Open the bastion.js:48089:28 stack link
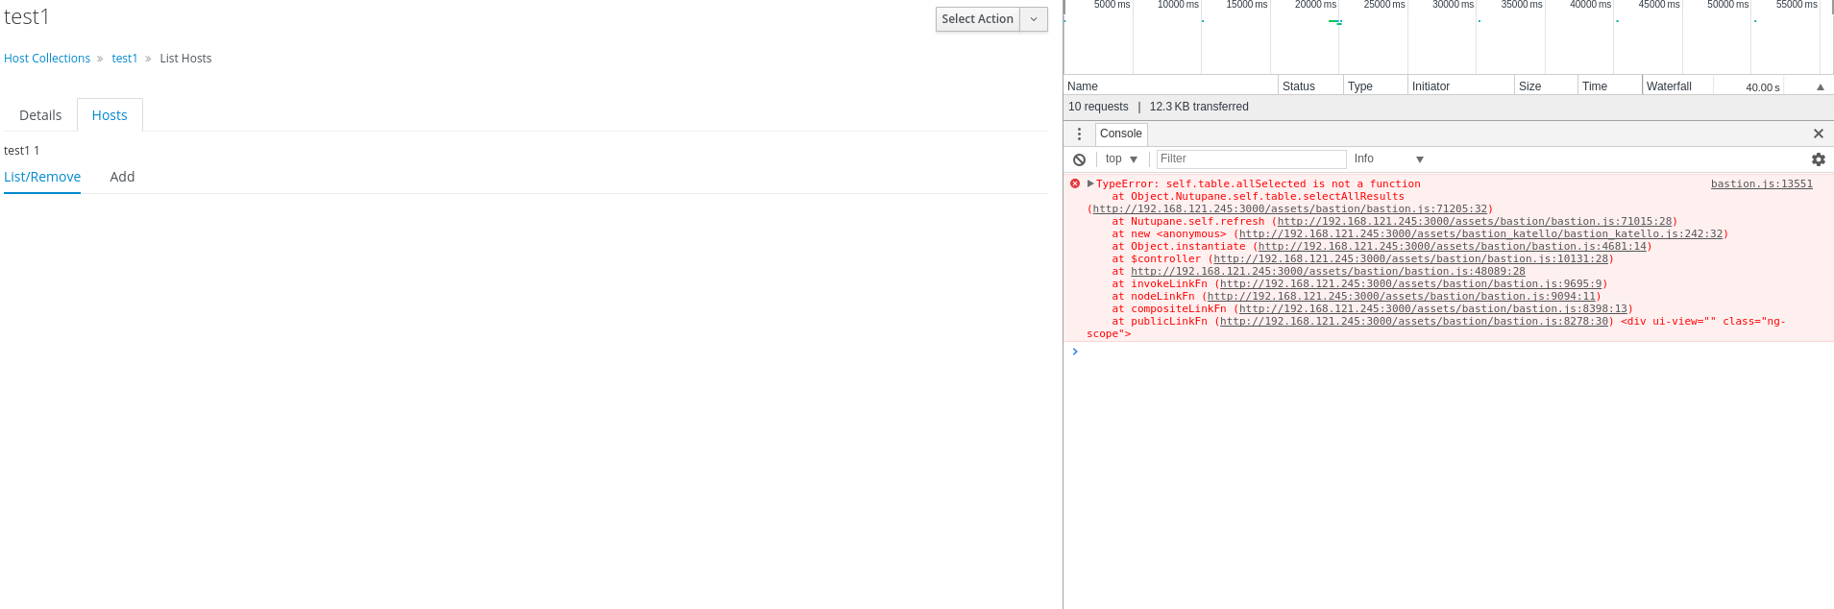The image size is (1834, 609). [1328, 272]
